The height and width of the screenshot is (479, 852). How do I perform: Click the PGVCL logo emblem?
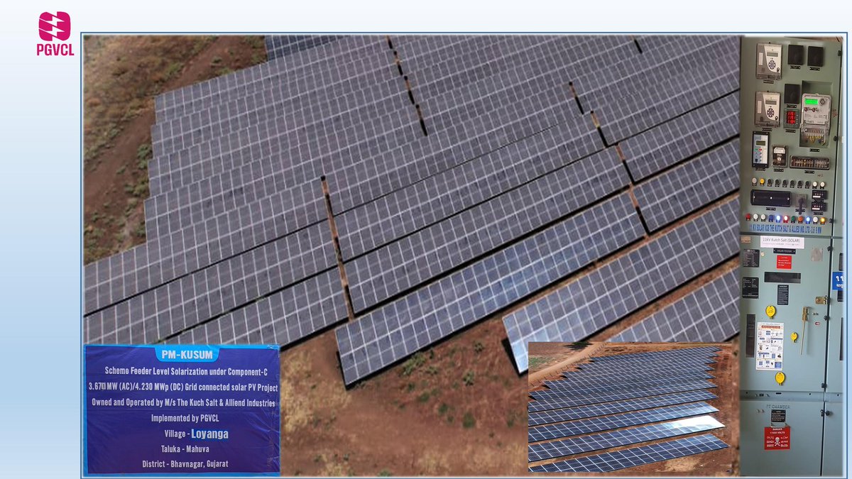pyautogui.click(x=55, y=26)
